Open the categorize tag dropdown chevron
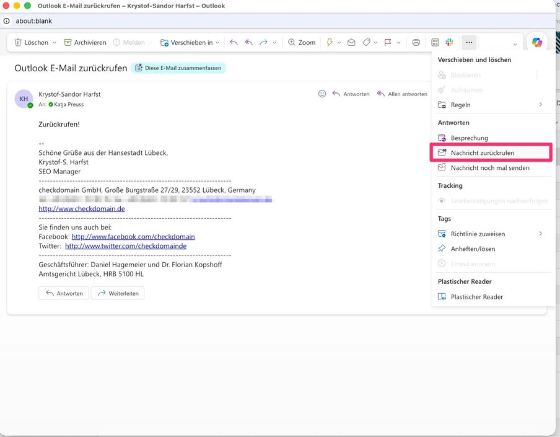The image size is (560, 437). click(x=375, y=43)
